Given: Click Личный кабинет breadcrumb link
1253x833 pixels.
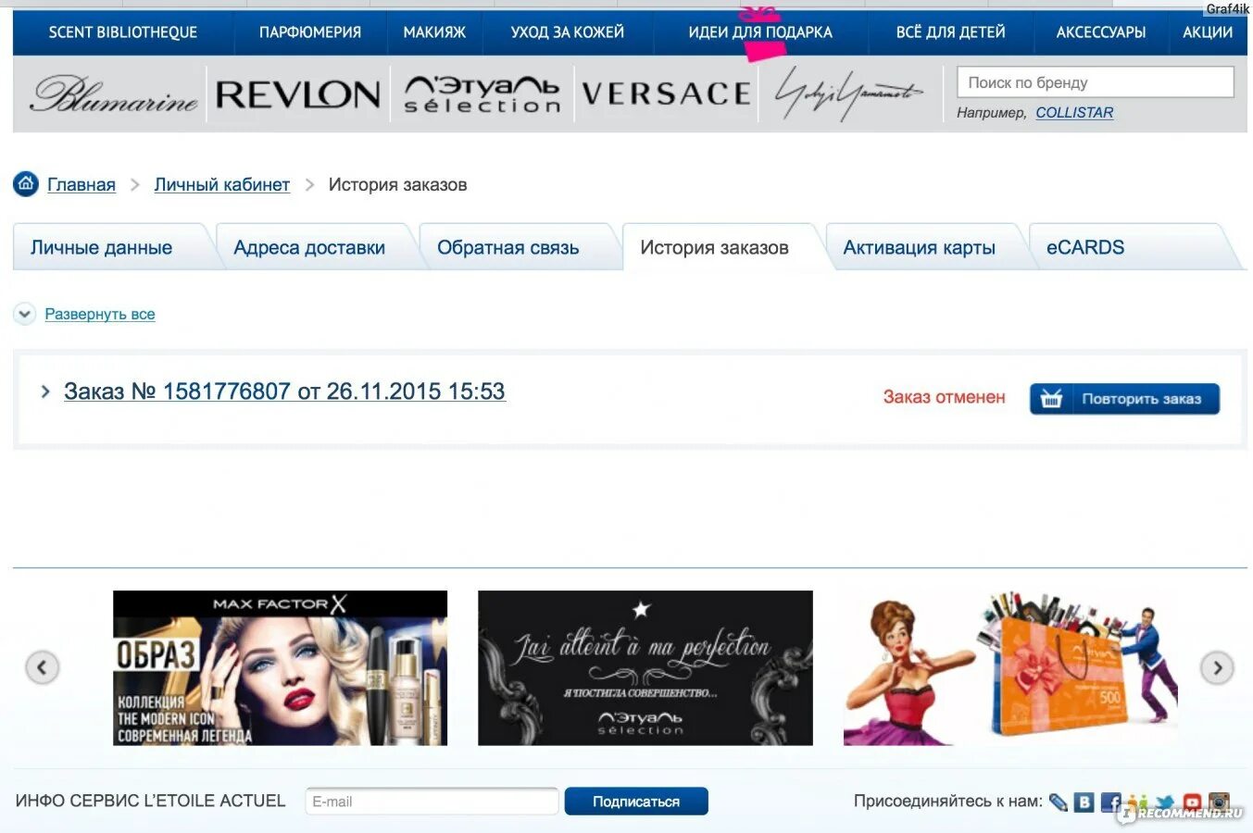Looking at the screenshot, I should tap(221, 185).
